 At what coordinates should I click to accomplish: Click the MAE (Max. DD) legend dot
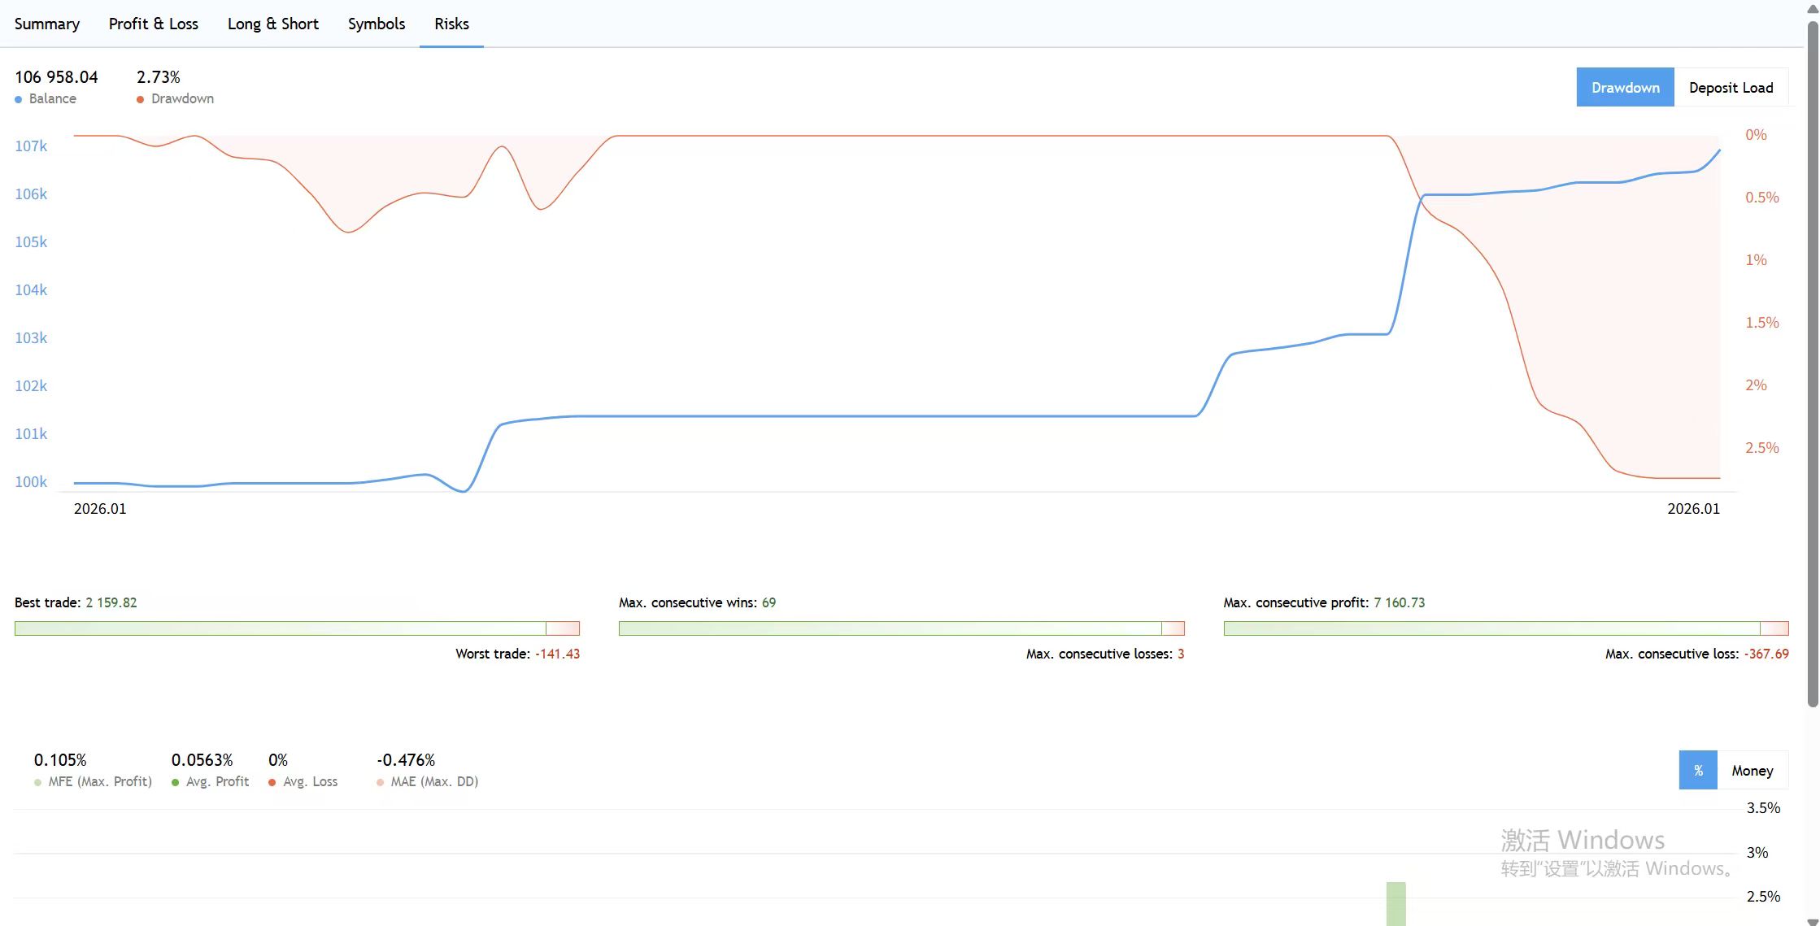click(381, 782)
